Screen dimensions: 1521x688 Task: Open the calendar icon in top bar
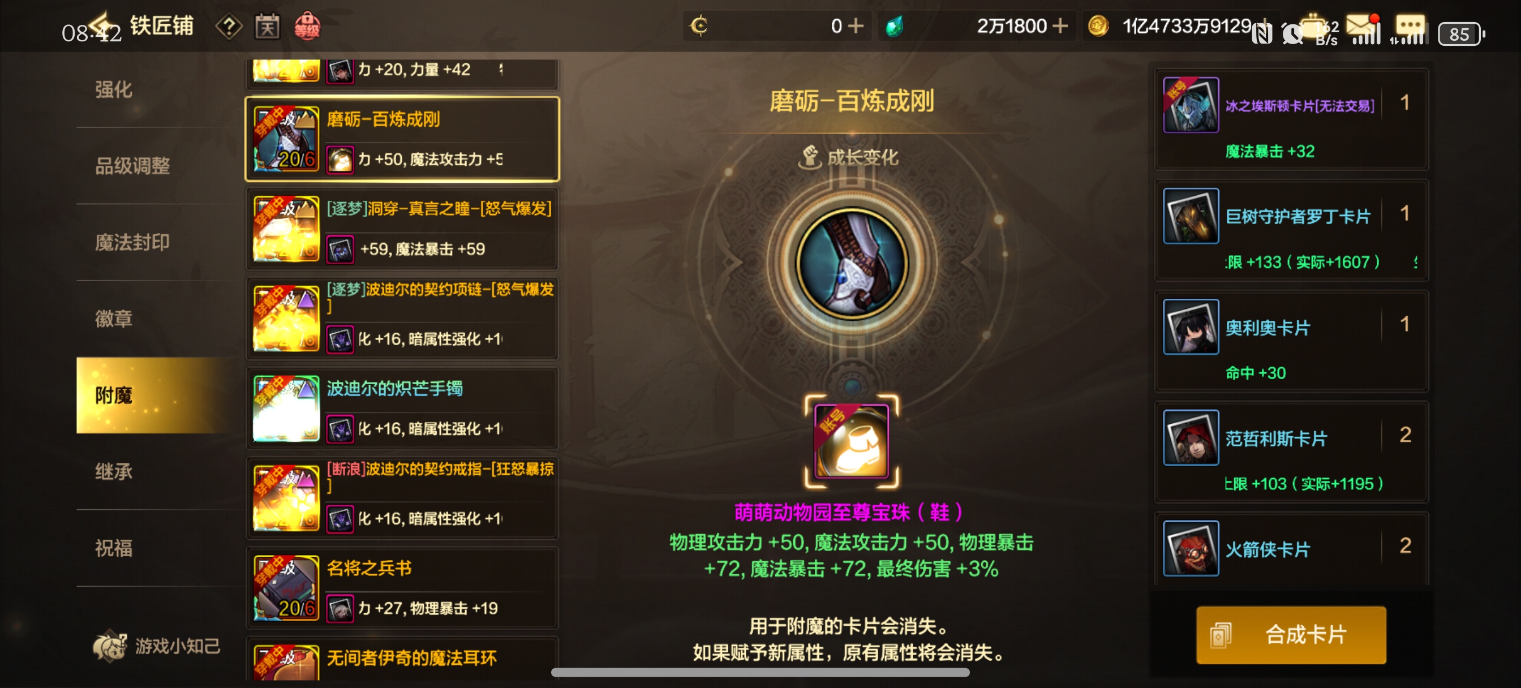pos(267,27)
